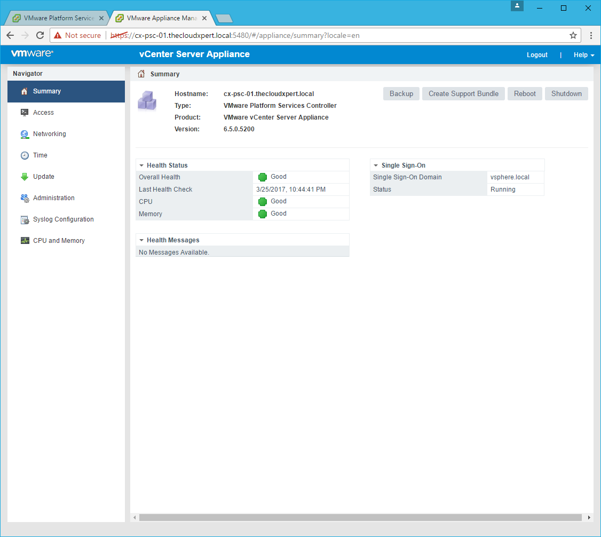Reload the page in the browser
601x537 pixels.
[x=40, y=35]
